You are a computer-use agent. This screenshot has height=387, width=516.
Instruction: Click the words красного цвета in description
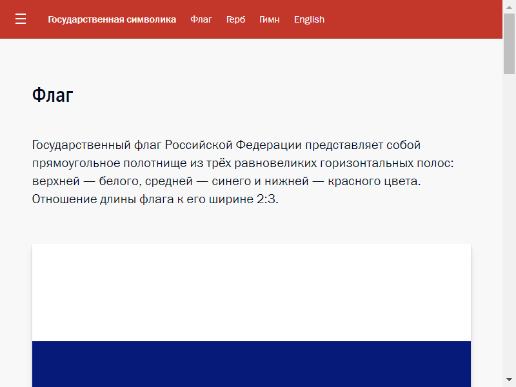point(374,181)
